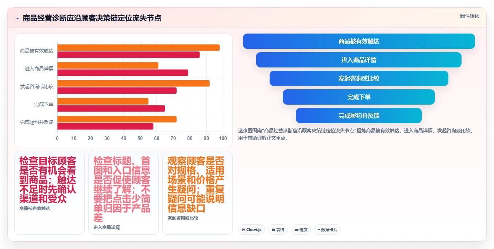
Task: Click the Chart.js tag
Action: (x=252, y=230)
